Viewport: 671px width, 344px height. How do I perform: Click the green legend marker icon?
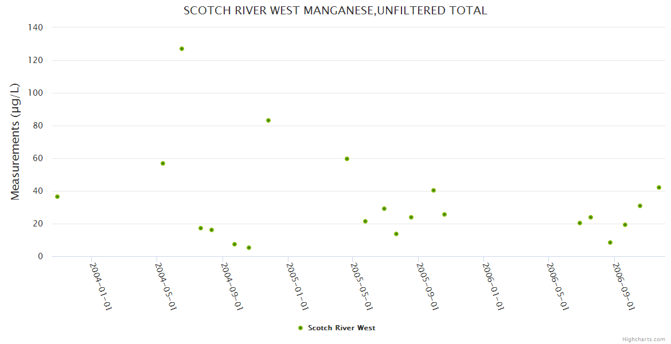[x=300, y=328]
